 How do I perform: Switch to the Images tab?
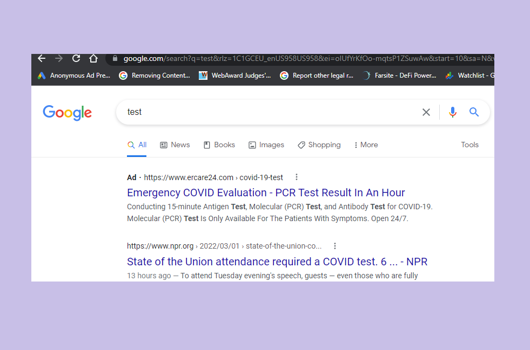click(266, 145)
